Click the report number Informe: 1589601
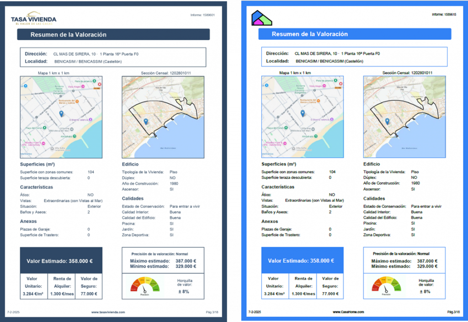Screen dimensions: 468x322 (x=202, y=15)
